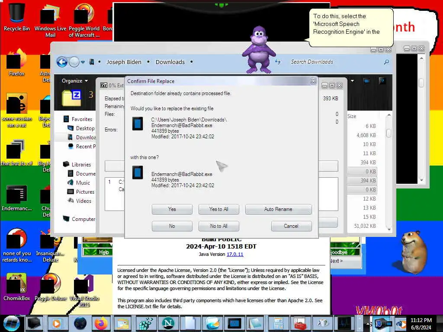Open the view options dropdown arrow in the Explorer toolbar
Image resolution: width=443 pixels, height=332 pixels.
click(x=352, y=81)
